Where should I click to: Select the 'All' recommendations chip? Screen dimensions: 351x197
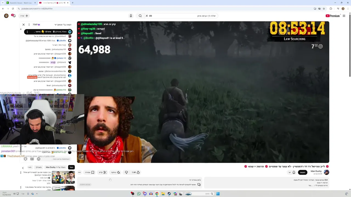pos(71,167)
